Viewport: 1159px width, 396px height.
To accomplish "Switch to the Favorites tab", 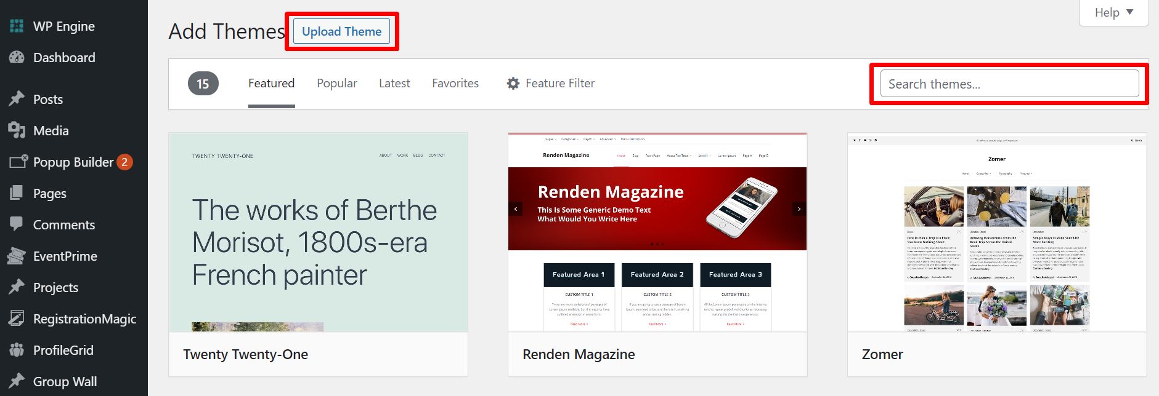I will point(455,83).
